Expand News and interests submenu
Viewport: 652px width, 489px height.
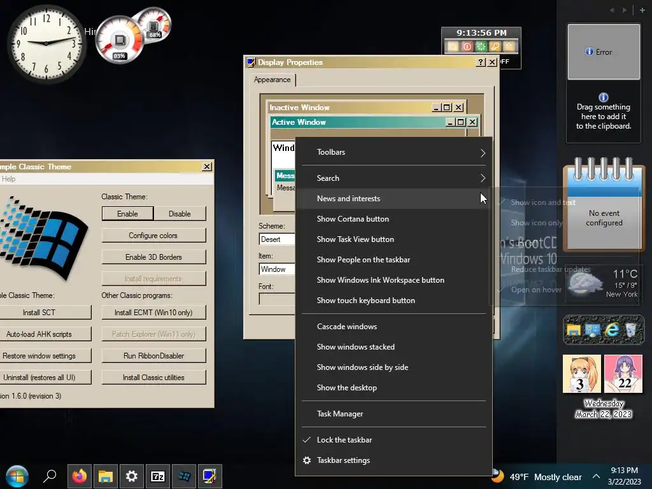pos(393,199)
